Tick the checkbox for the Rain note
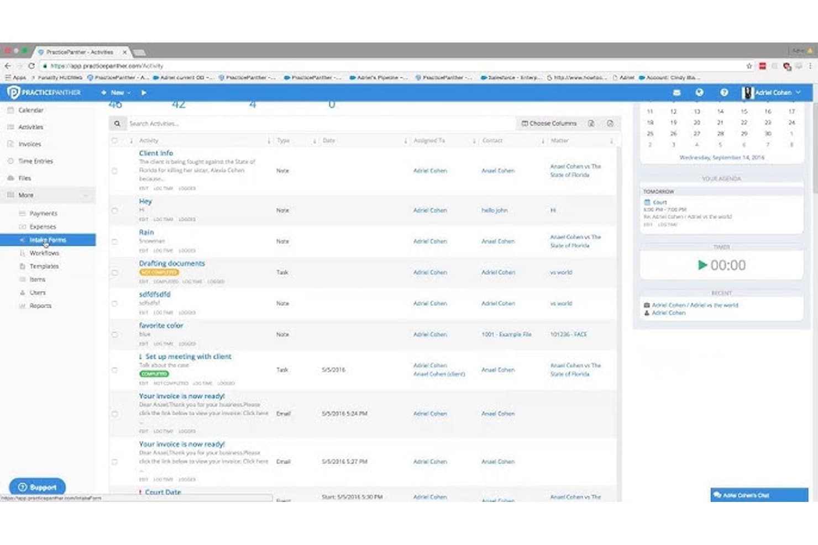818x545 pixels. click(x=115, y=241)
